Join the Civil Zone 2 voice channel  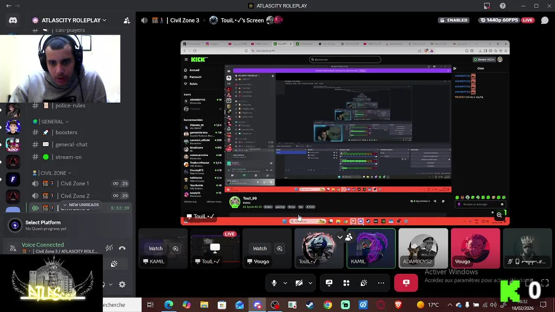pos(75,196)
